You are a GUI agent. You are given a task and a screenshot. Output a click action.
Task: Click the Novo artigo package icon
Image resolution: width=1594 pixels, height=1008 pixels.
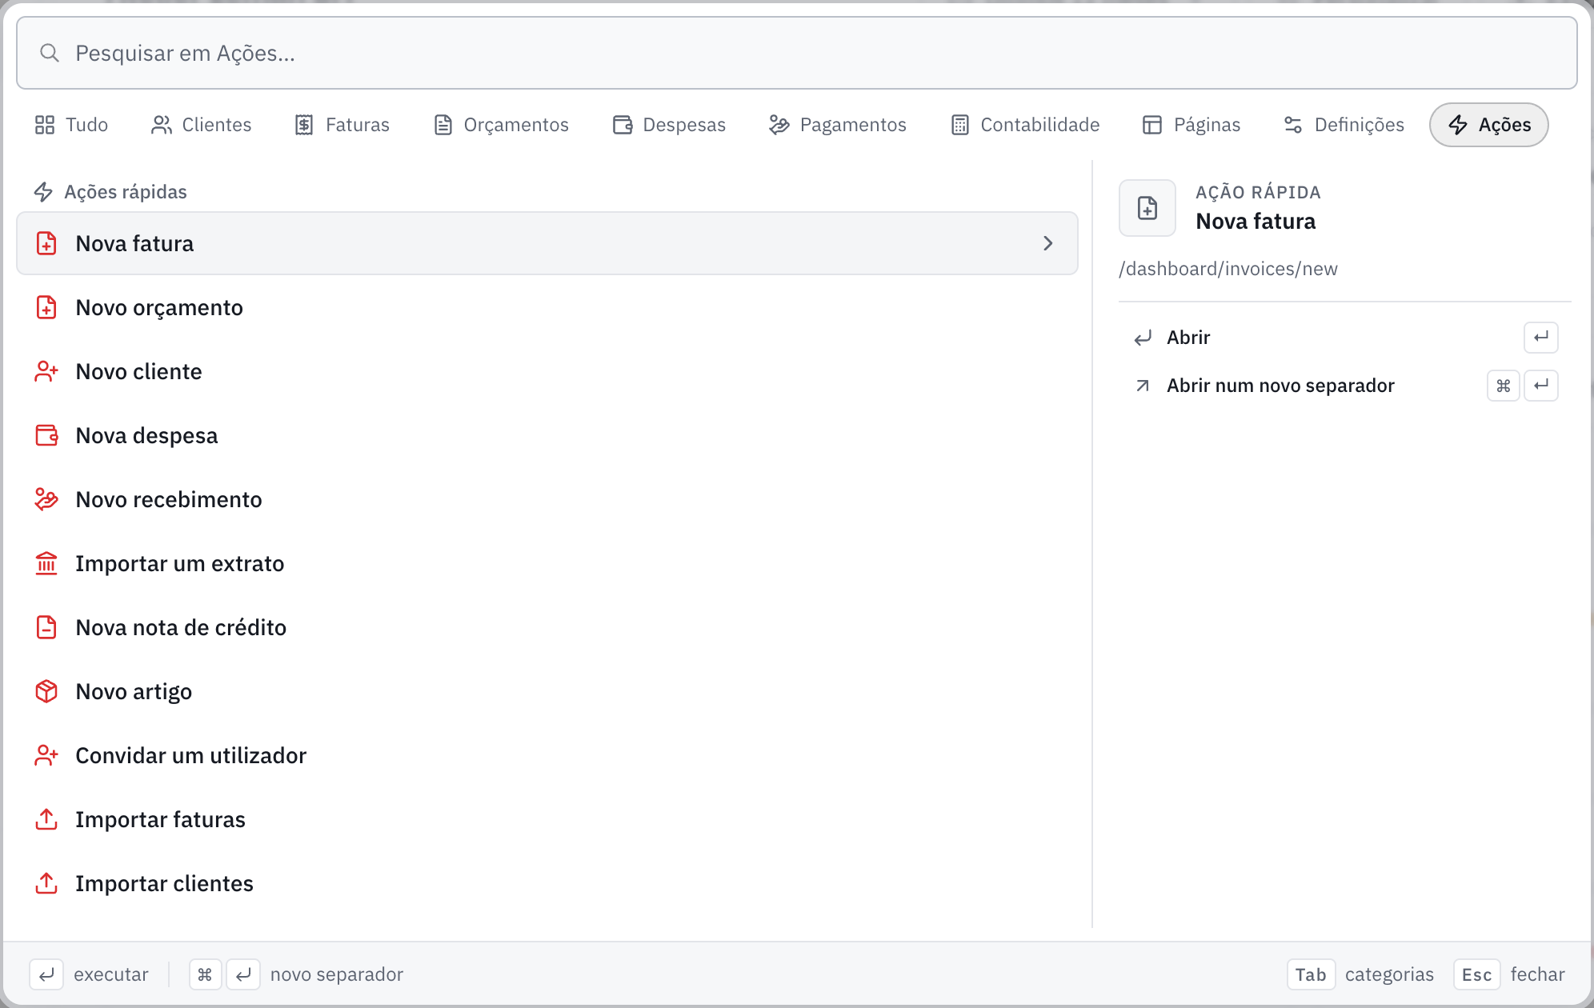[x=46, y=691]
